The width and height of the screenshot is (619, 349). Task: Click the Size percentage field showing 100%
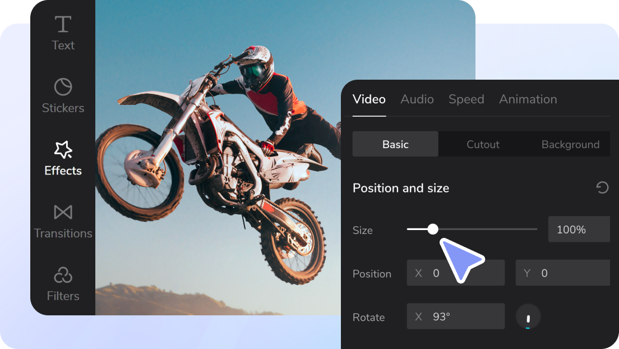(x=579, y=229)
